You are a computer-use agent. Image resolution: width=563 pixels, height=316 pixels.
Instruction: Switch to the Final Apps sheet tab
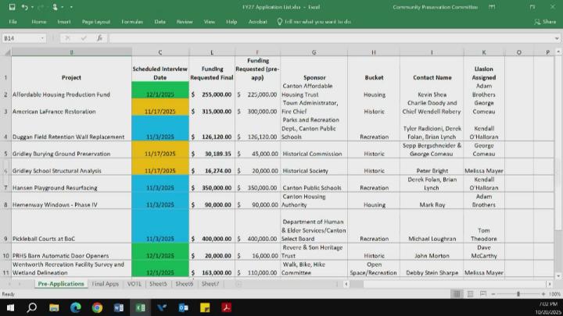click(x=105, y=284)
